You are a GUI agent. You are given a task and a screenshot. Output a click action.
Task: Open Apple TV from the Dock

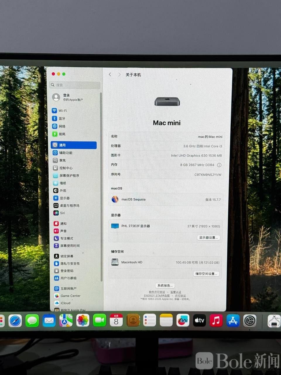pos(200,321)
